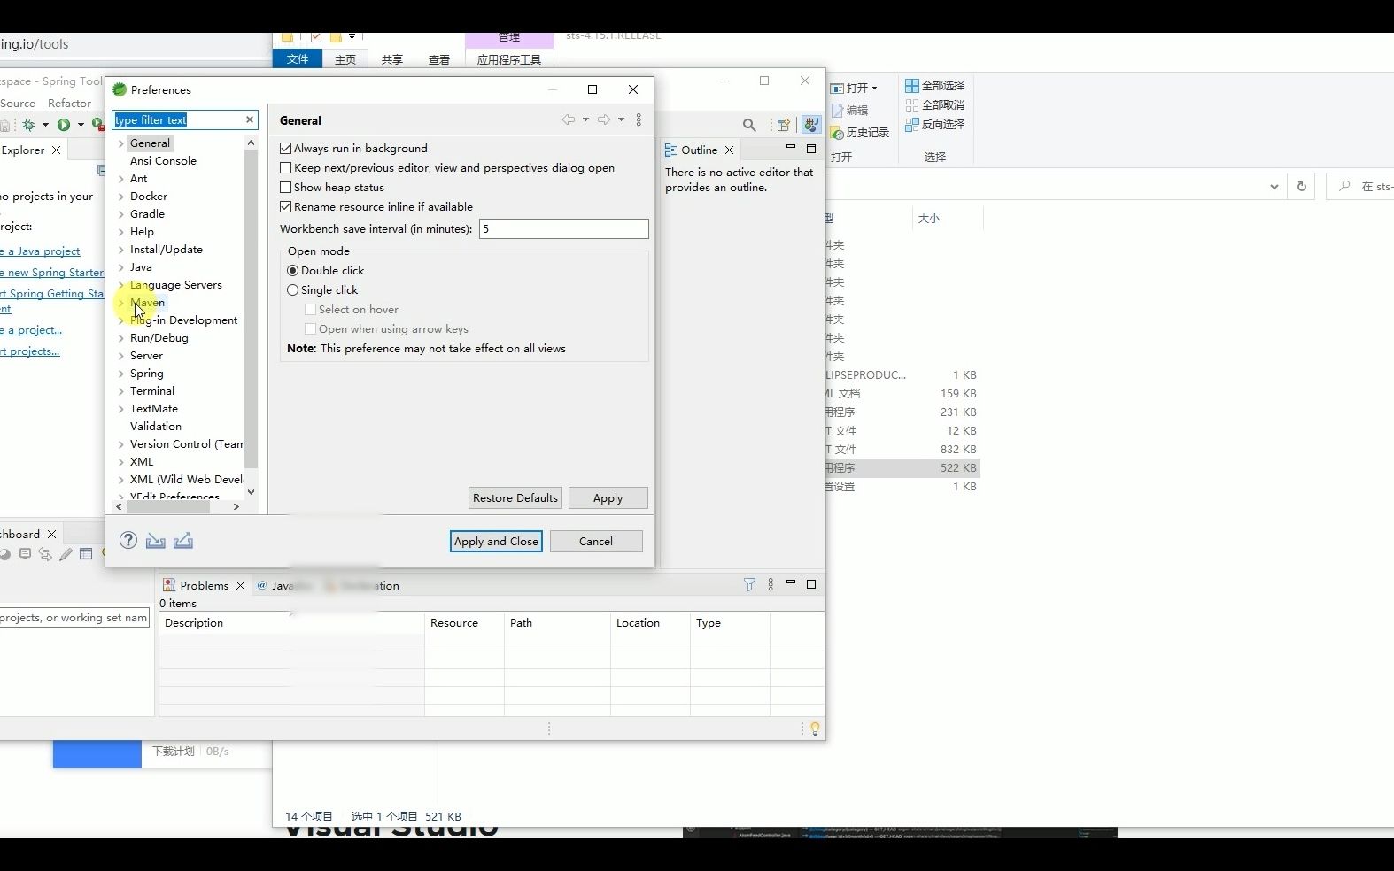Click the Import preferences icon

156,541
